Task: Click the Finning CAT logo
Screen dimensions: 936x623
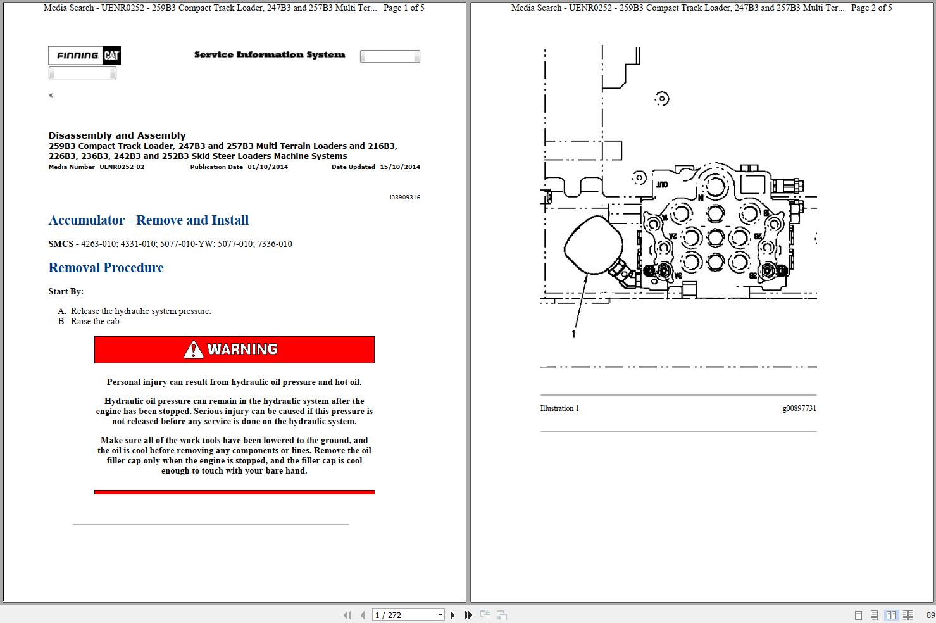Action: tap(84, 56)
